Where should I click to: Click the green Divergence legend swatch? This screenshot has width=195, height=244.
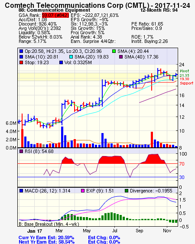pyautogui.click(x=127, y=191)
